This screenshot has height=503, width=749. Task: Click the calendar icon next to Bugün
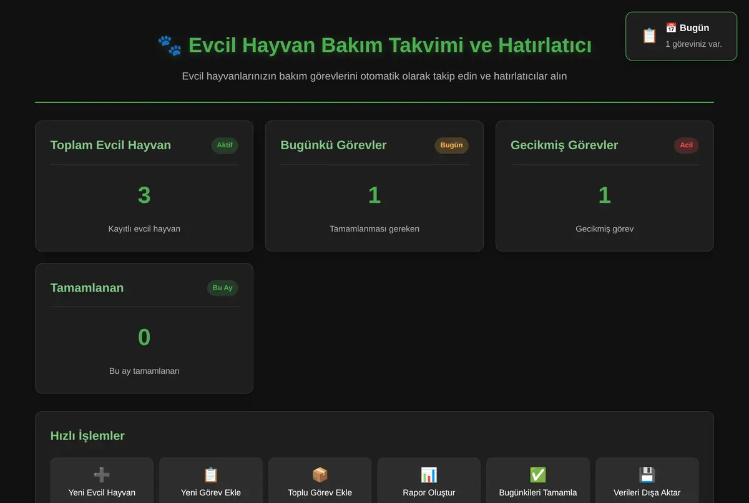point(671,28)
